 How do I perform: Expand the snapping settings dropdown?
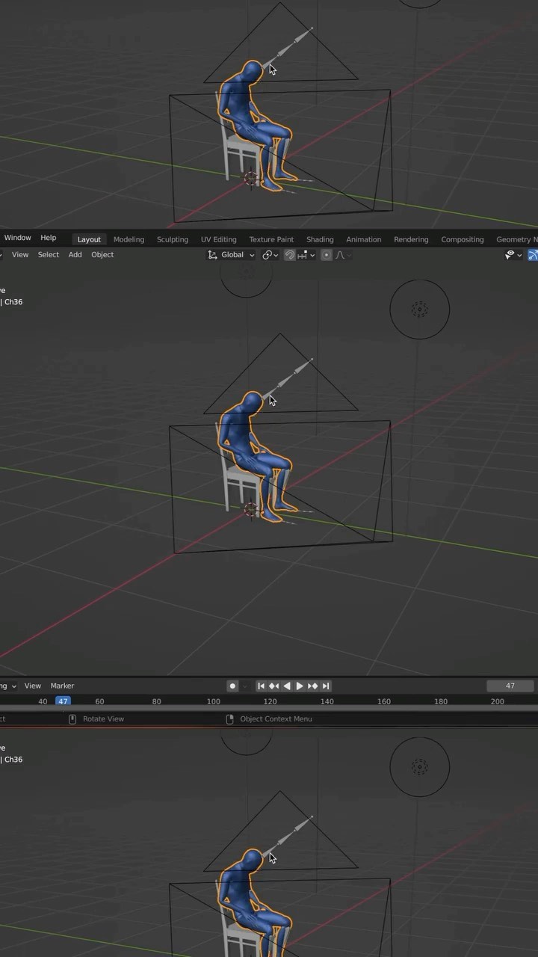306,255
